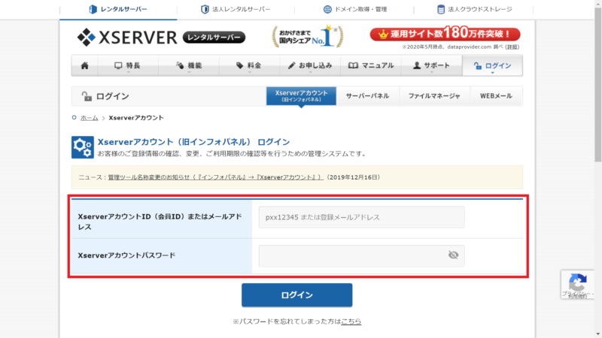The image size is (602, 338).
Task: Open the 詳細 link under banner
Action: (512, 47)
